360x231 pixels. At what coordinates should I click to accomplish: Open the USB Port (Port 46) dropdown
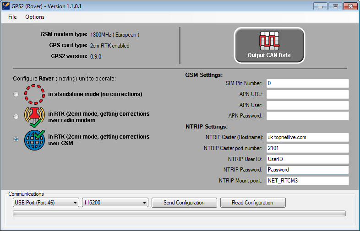(x=45, y=203)
